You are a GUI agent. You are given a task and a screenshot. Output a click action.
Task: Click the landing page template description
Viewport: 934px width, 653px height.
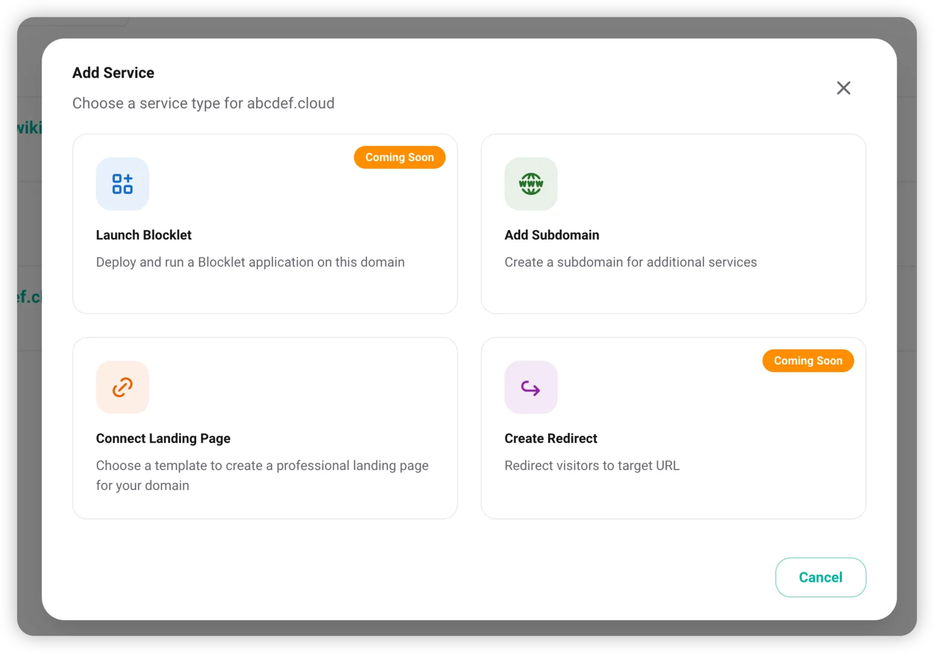pos(263,475)
